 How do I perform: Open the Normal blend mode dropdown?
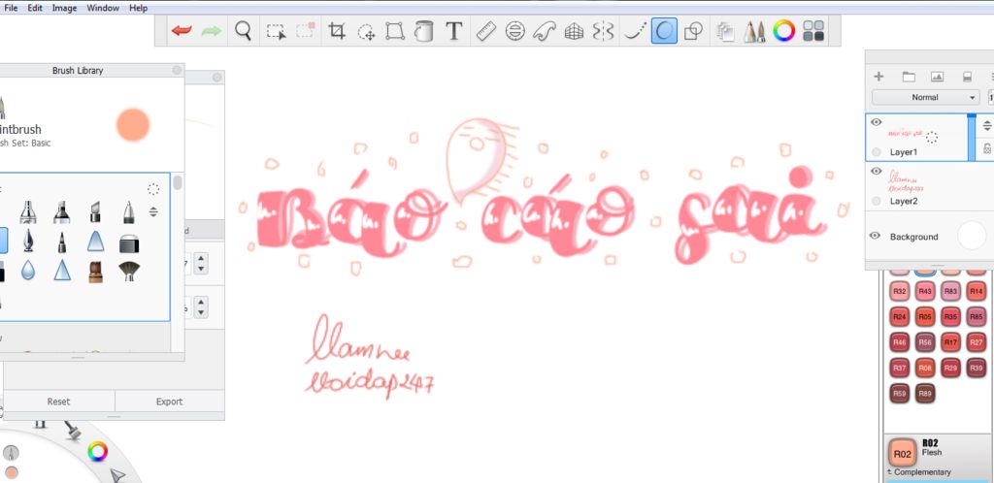tap(925, 98)
